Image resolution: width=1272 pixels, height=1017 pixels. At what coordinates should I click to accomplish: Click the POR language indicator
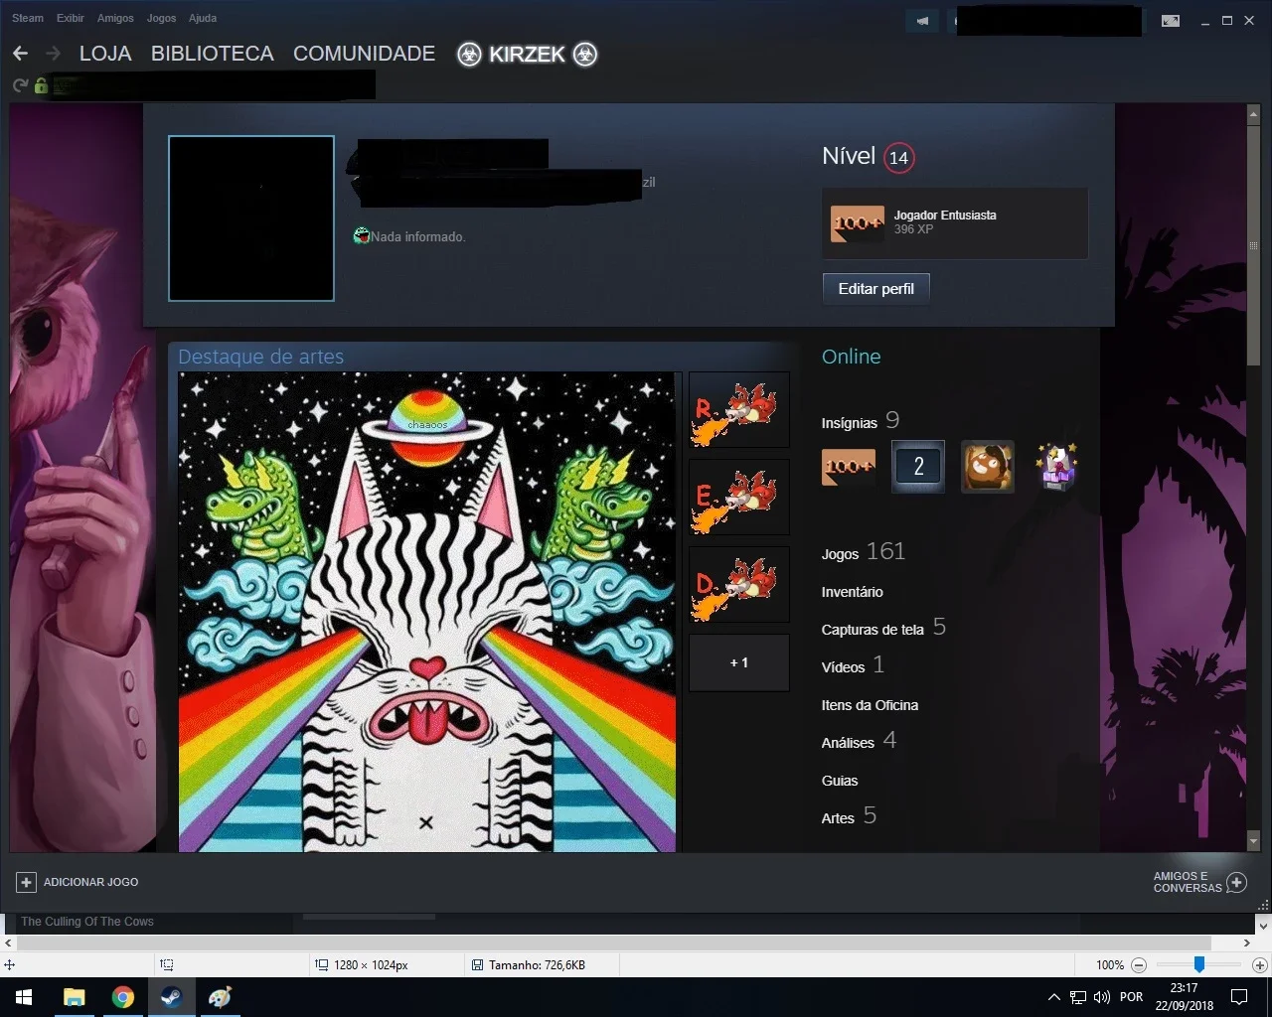pyautogui.click(x=1131, y=997)
